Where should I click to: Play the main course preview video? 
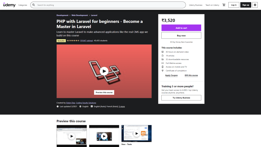click(104, 71)
